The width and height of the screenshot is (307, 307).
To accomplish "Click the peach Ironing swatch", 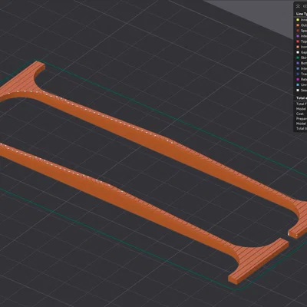I will point(298,47).
